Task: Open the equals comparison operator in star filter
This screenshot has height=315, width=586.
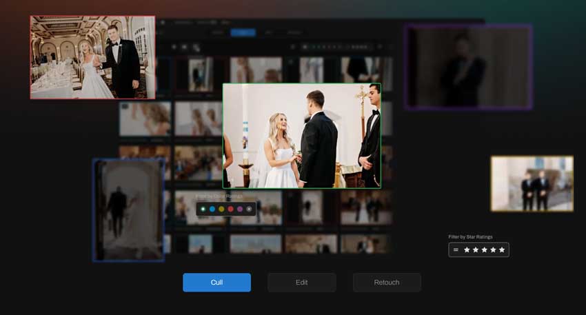Action: 456,250
